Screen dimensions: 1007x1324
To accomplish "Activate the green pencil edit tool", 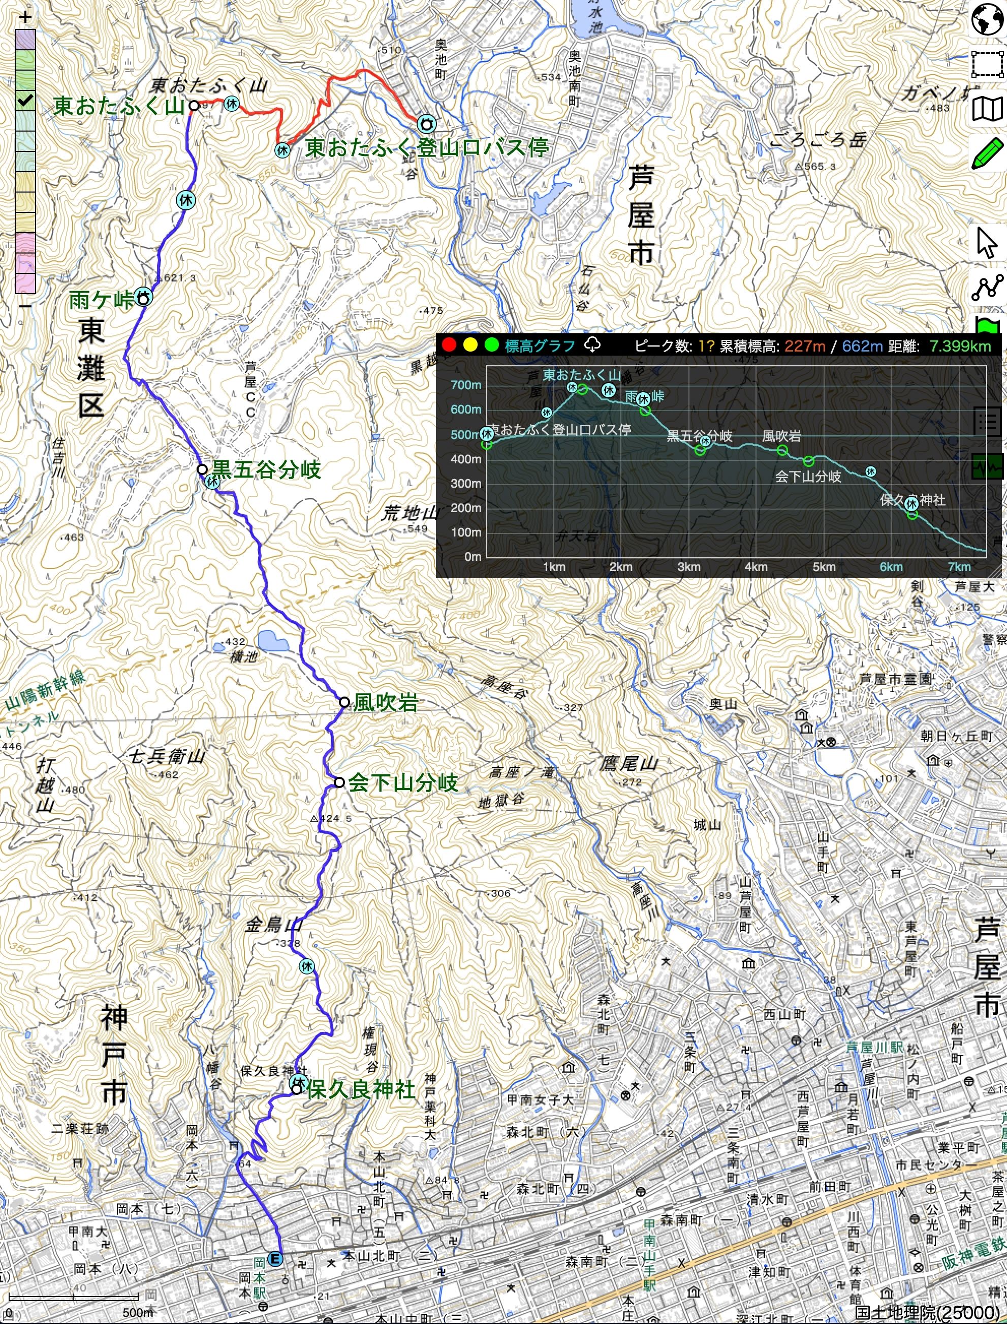I will (x=987, y=154).
